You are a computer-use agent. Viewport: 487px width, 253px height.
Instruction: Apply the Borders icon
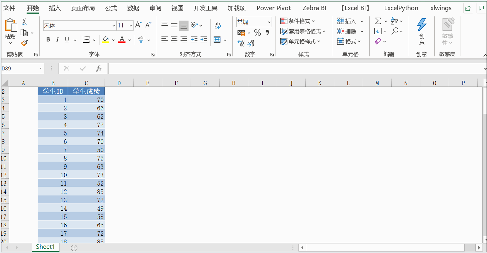pos(86,39)
